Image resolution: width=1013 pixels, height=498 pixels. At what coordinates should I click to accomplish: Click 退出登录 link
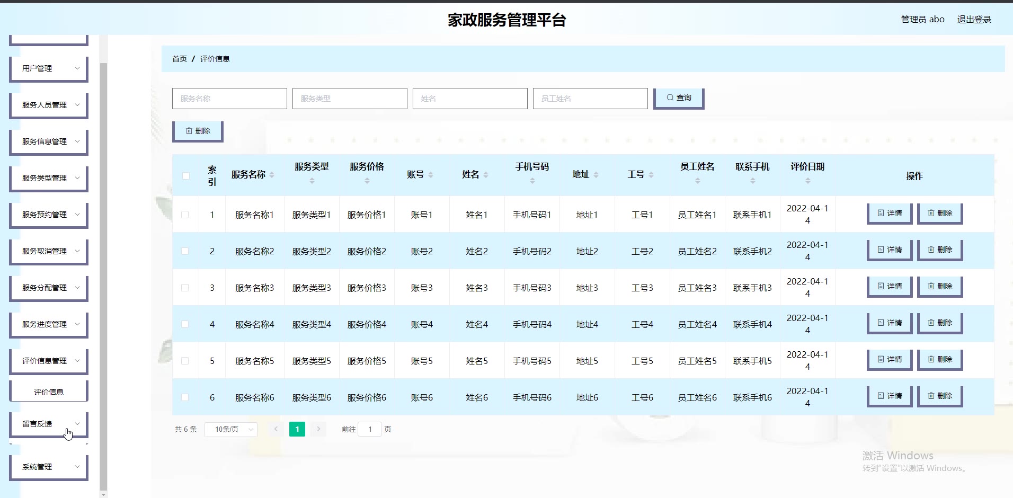click(974, 20)
